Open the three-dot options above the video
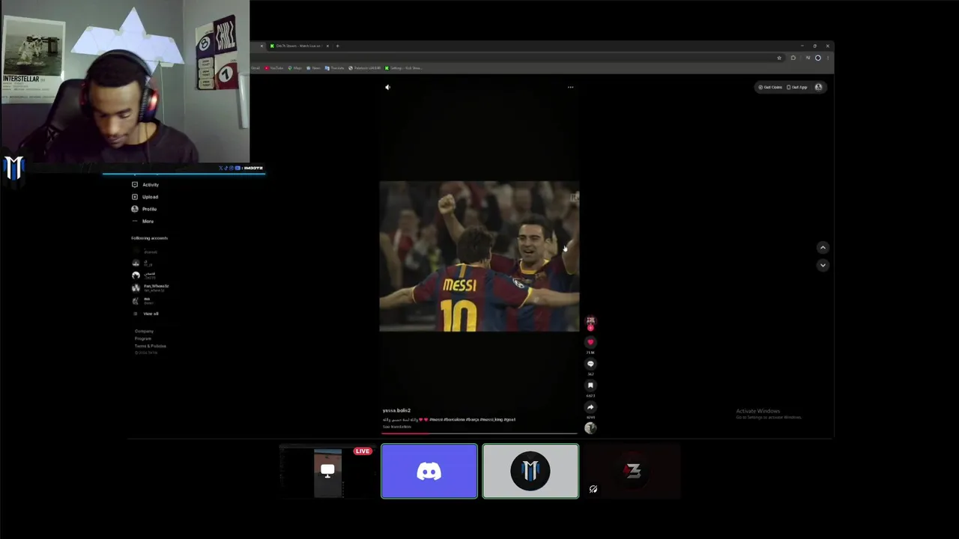Viewport: 959px width, 539px height. 570,87
